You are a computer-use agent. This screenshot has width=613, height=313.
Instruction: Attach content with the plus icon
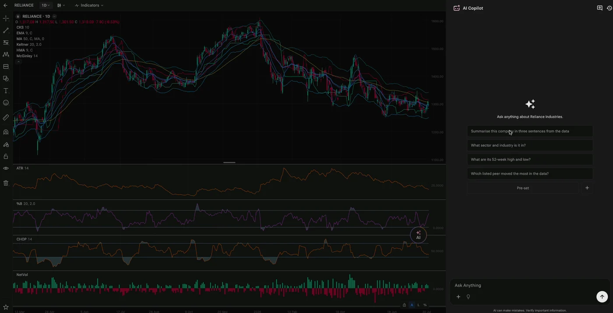458,297
